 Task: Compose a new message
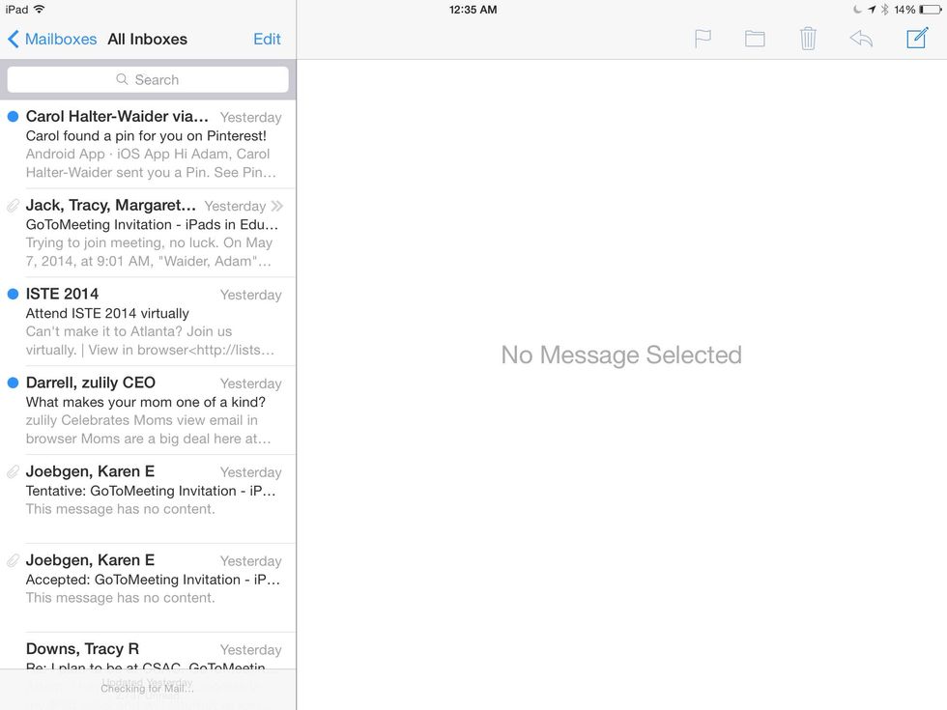click(x=916, y=39)
